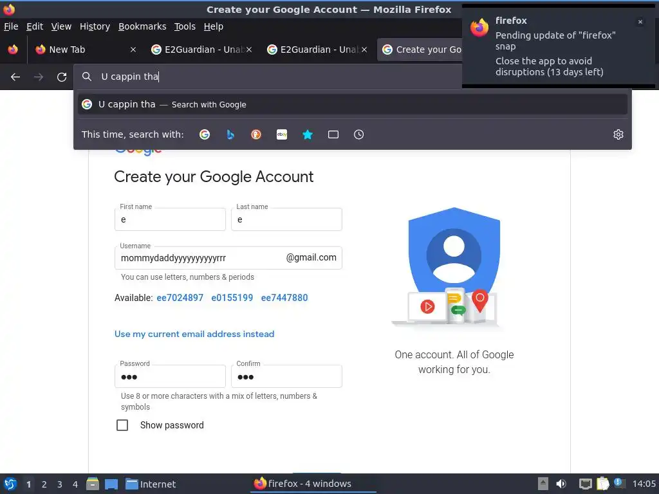Switch to workspace 4

coord(75,484)
